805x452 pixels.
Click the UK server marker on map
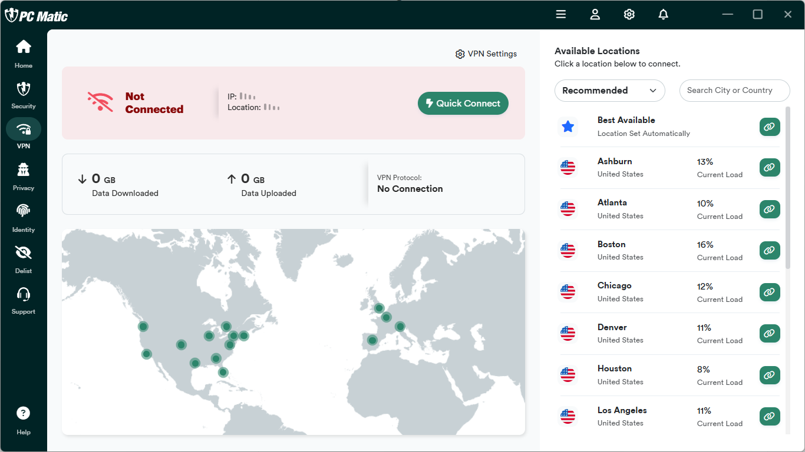(379, 308)
